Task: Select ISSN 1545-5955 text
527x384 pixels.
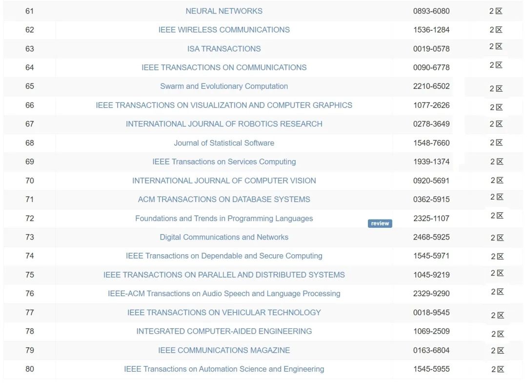Action: (431, 369)
